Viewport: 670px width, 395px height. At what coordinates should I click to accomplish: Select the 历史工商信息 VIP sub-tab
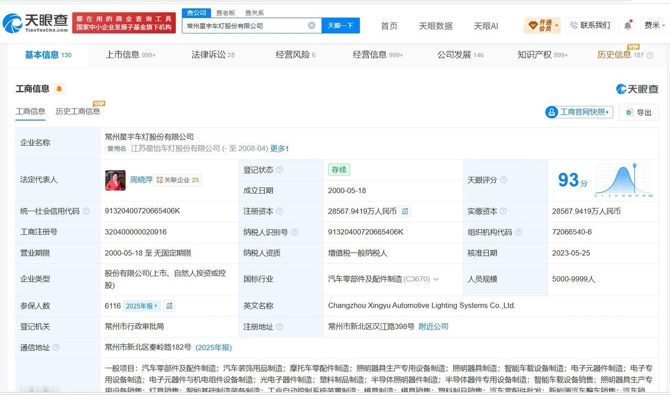click(77, 111)
